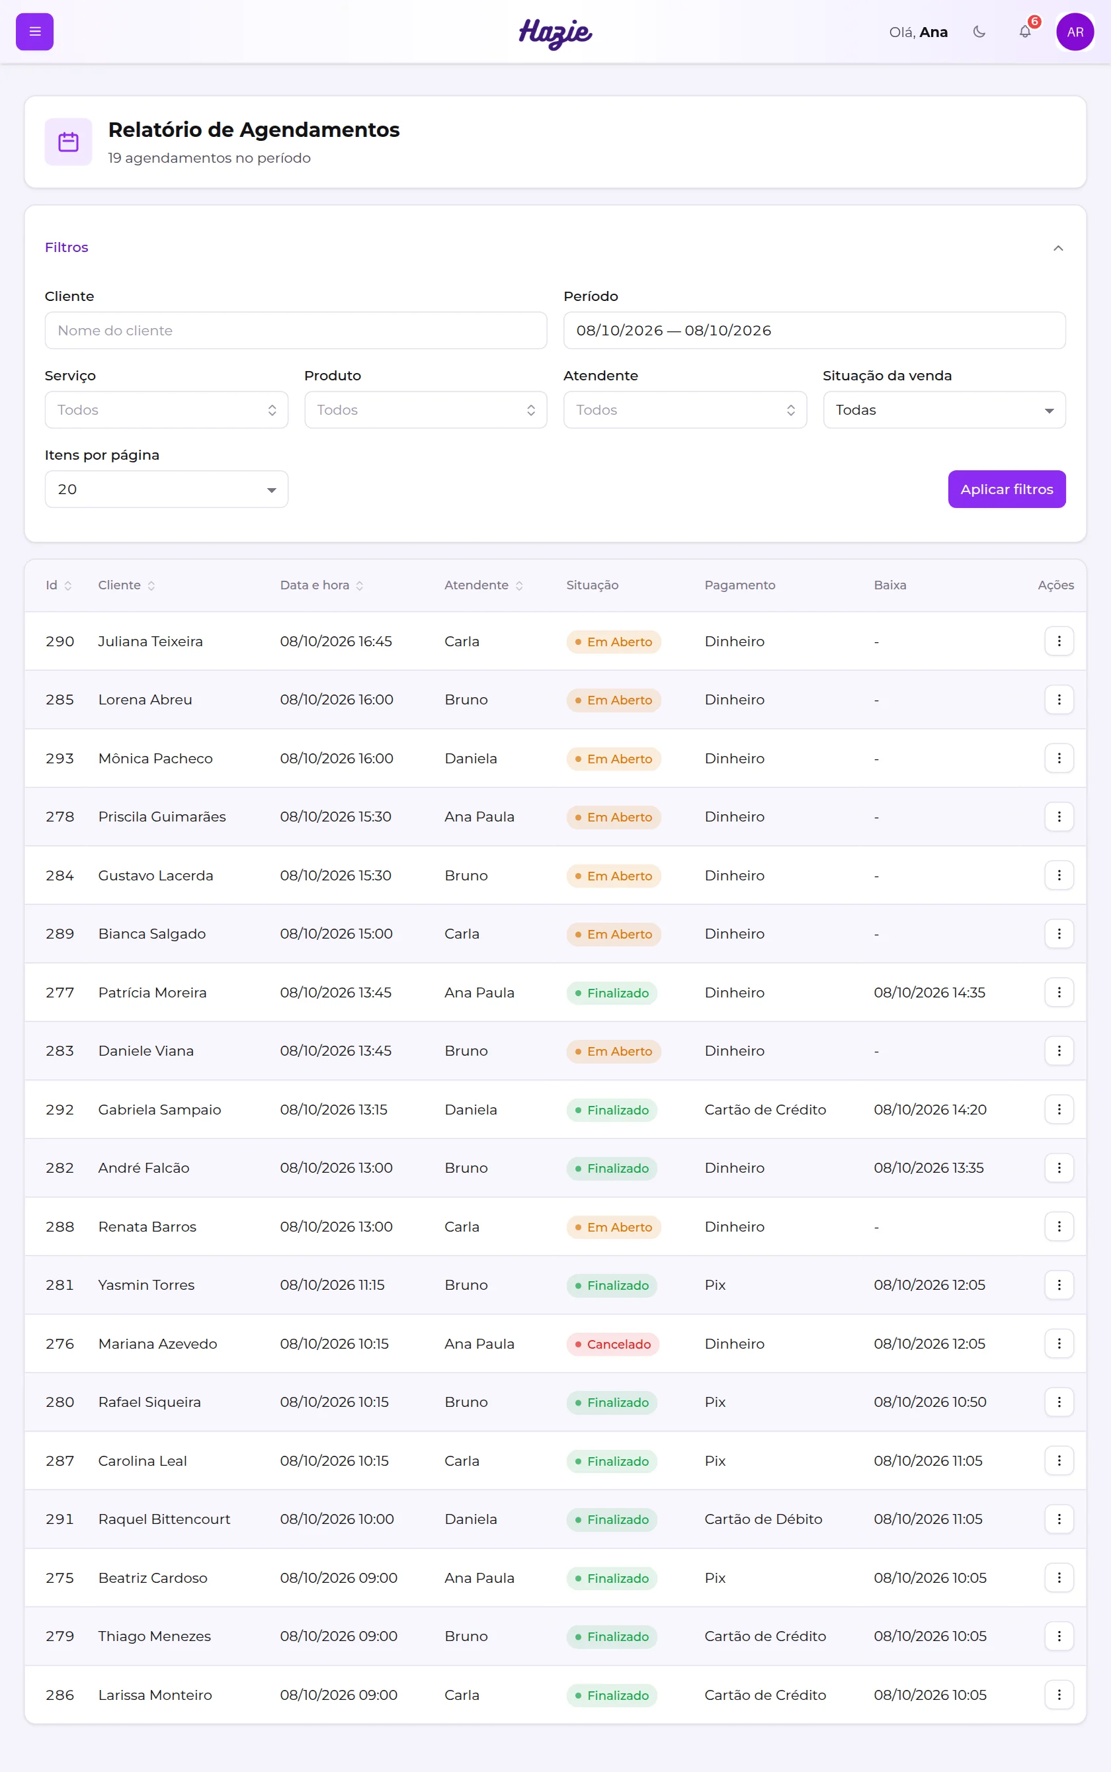Open the Serviço dropdown

166,410
